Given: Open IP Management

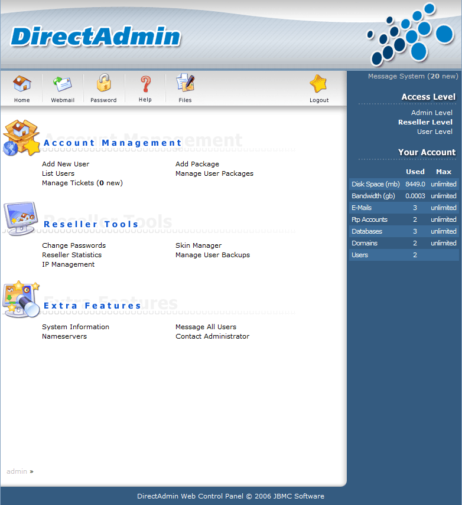Looking at the screenshot, I should click(68, 264).
